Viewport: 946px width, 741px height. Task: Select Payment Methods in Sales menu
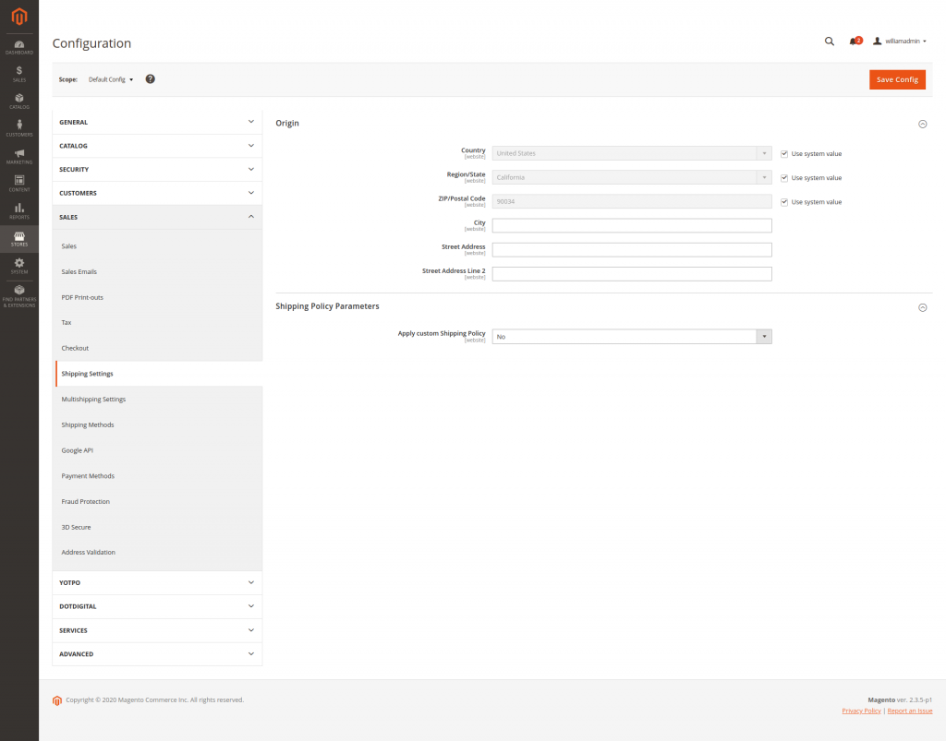tap(88, 476)
